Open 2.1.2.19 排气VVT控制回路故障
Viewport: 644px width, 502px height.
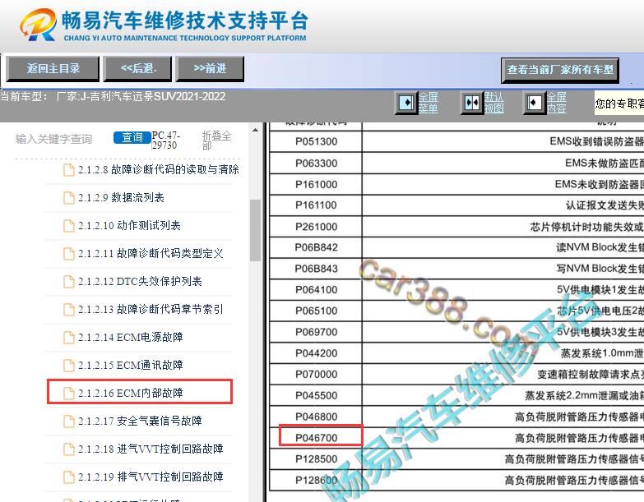151,477
